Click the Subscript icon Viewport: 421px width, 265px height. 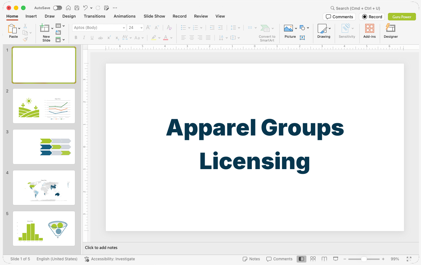pos(117,38)
